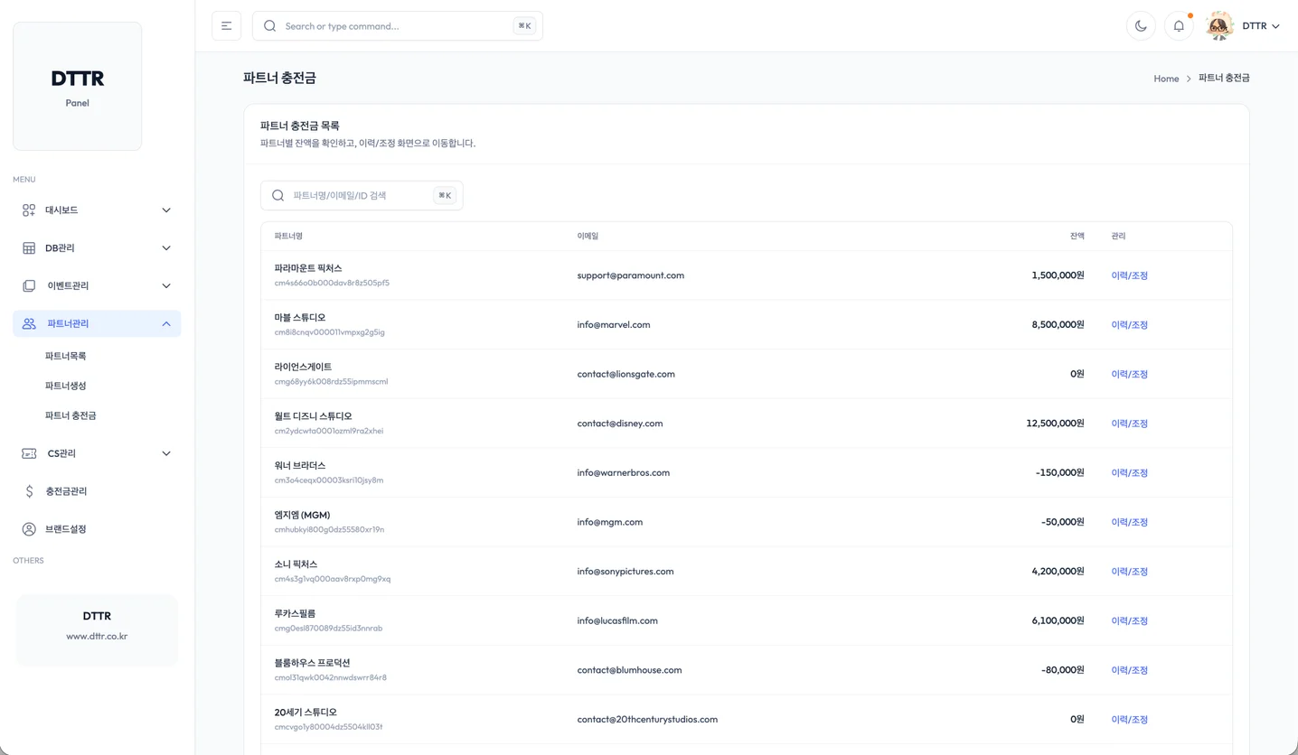Image resolution: width=1298 pixels, height=755 pixels.
Task: Click the contact@20thcenturystudios.com email cell
Action: coord(647,720)
